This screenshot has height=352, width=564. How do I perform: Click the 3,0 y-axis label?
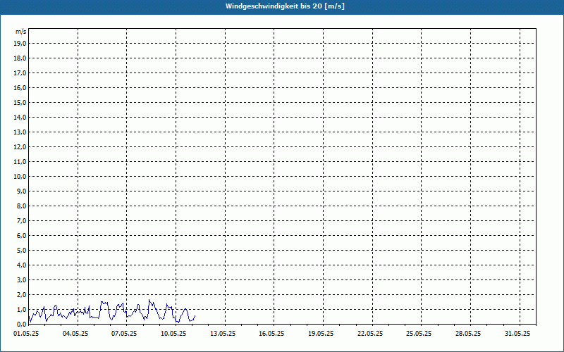[21, 279]
